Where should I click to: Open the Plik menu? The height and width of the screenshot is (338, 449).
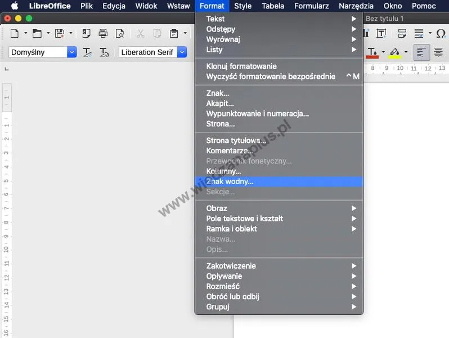click(x=87, y=6)
